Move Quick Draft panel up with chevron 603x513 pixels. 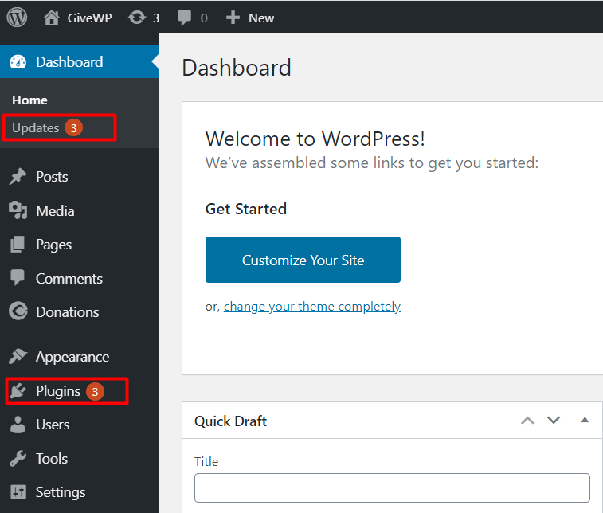(527, 421)
